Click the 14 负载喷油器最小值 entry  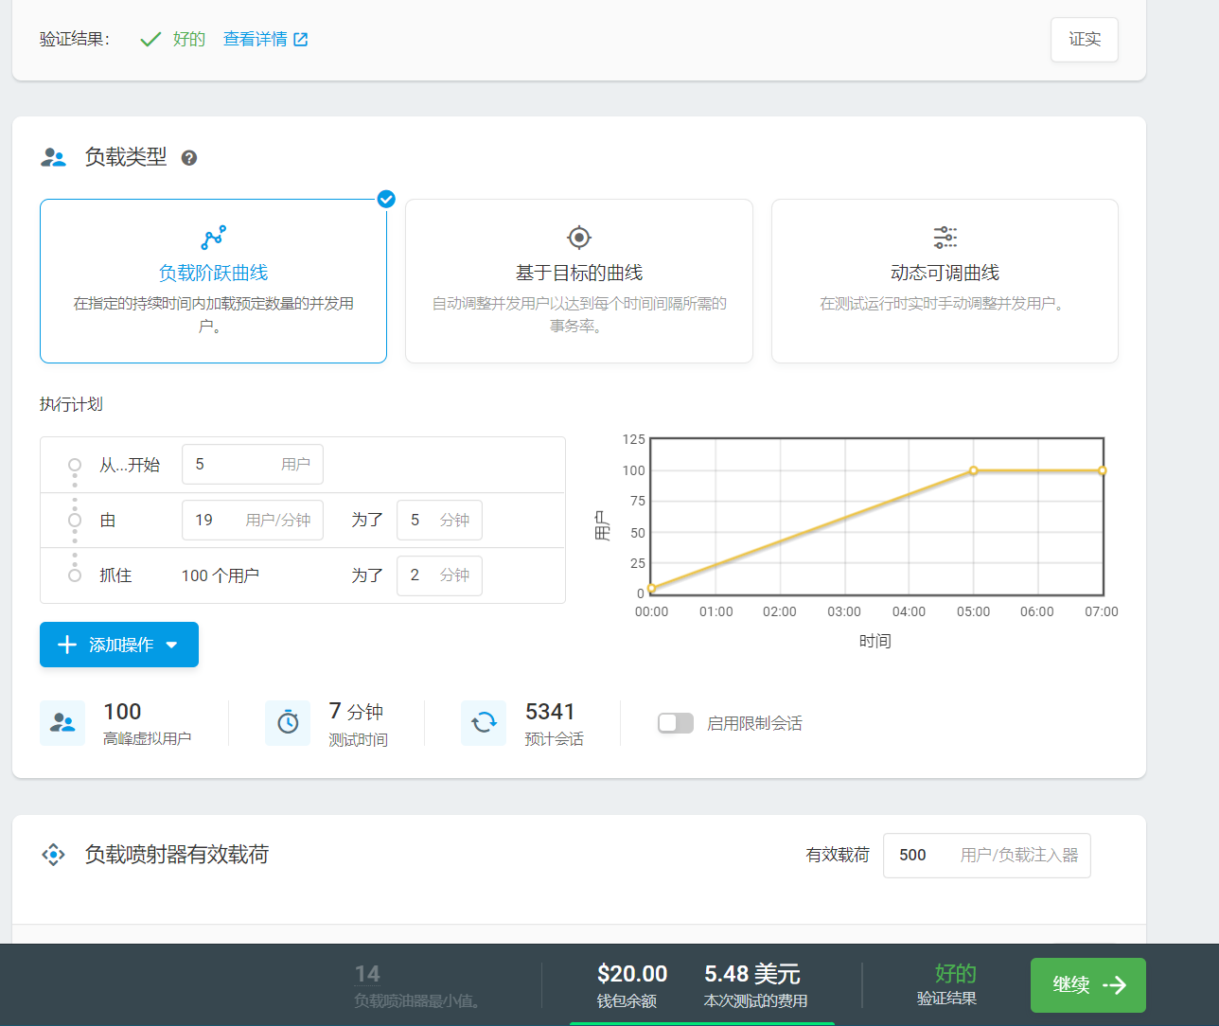coord(367,974)
